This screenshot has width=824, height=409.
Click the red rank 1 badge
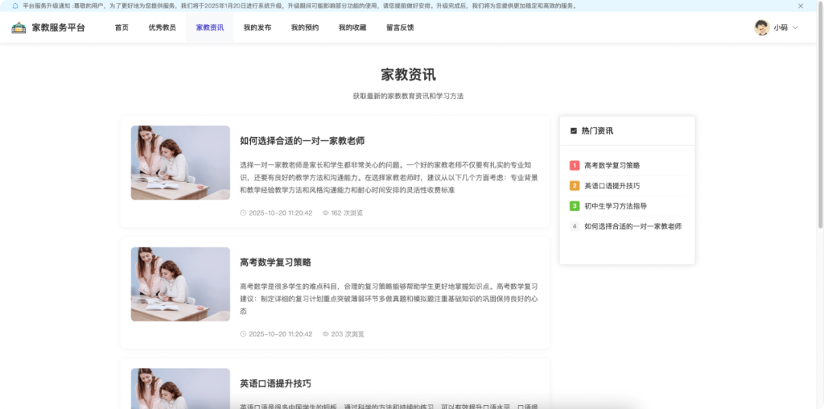coord(575,165)
